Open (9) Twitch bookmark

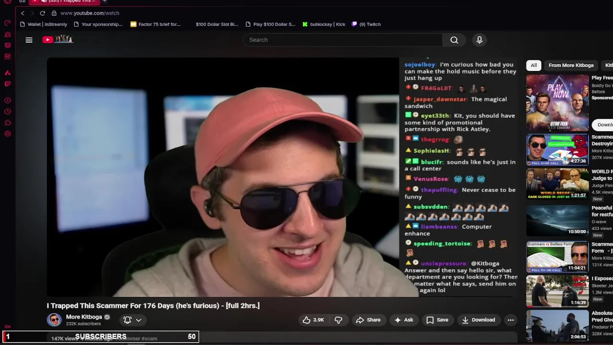(x=366, y=24)
